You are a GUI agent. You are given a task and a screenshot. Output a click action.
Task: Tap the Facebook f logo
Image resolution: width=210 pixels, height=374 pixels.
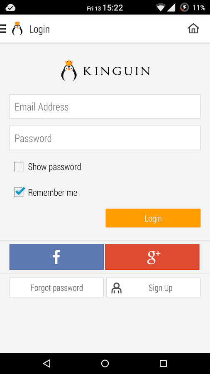pyautogui.click(x=56, y=257)
